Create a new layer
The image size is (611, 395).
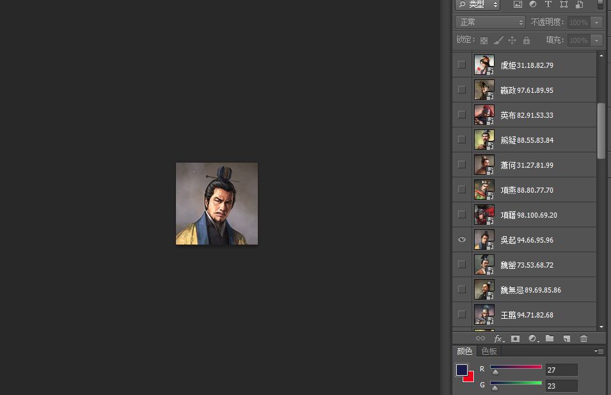click(x=567, y=339)
